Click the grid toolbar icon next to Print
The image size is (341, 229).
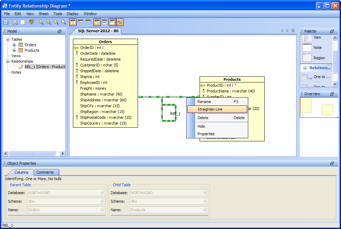pos(23,22)
